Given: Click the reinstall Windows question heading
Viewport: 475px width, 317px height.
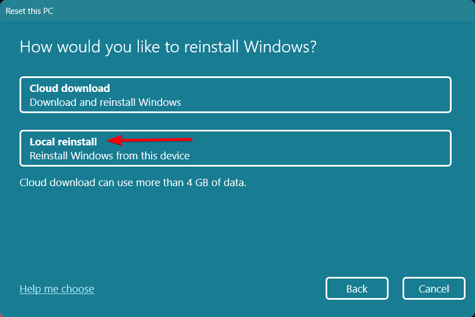Looking at the screenshot, I should (x=168, y=47).
